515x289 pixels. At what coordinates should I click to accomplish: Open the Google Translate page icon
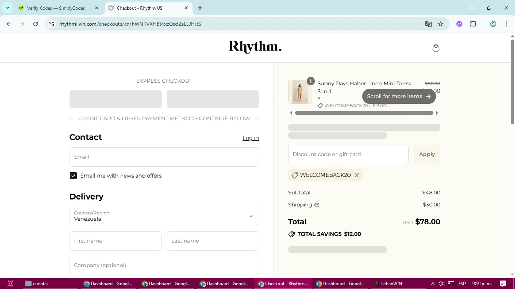pyautogui.click(x=428, y=24)
